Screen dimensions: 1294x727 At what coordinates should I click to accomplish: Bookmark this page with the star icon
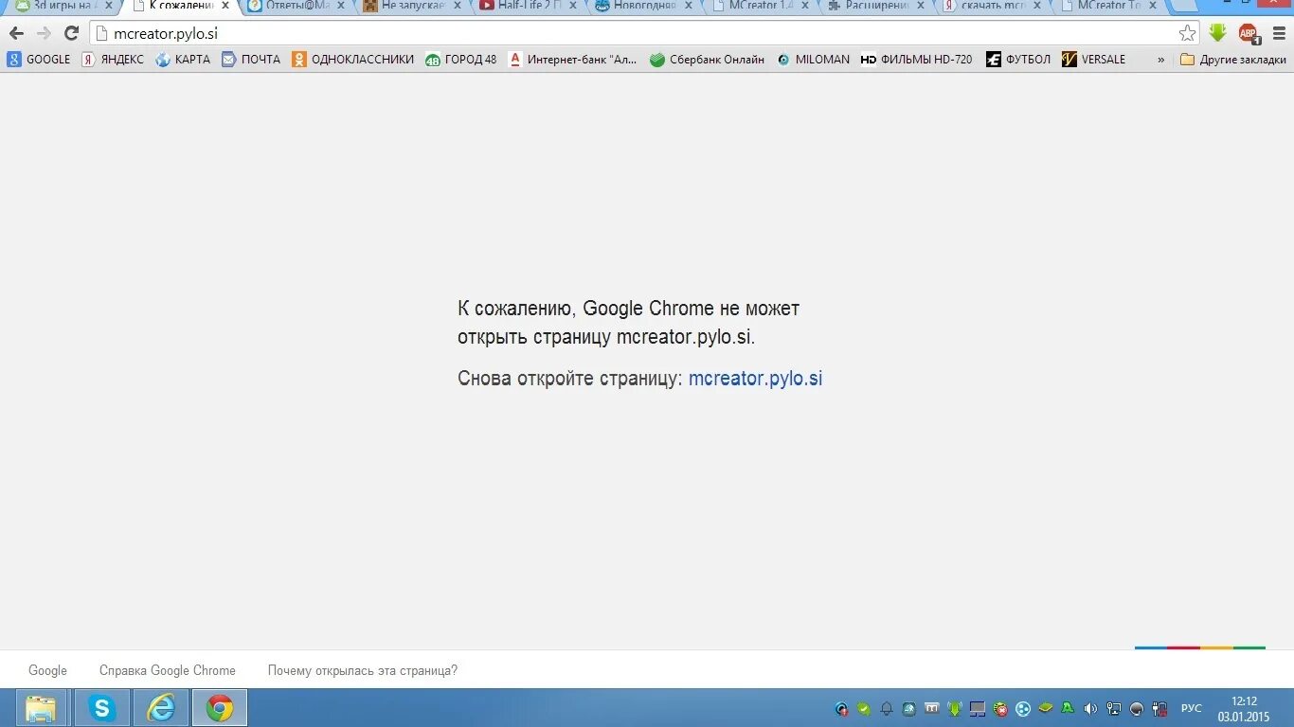pyautogui.click(x=1187, y=33)
